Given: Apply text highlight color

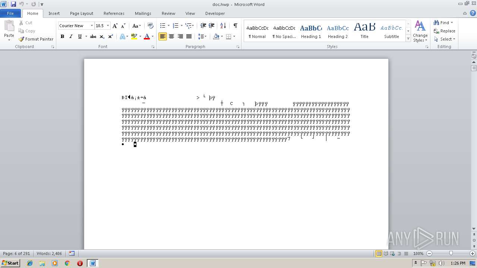Looking at the screenshot, I should [134, 36].
